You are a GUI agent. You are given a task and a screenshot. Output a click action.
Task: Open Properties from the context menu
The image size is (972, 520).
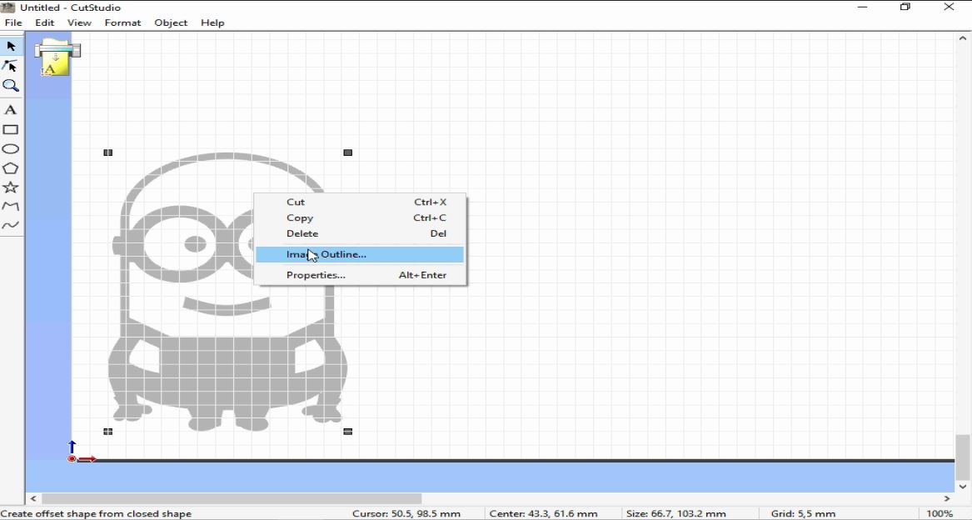[360, 275]
